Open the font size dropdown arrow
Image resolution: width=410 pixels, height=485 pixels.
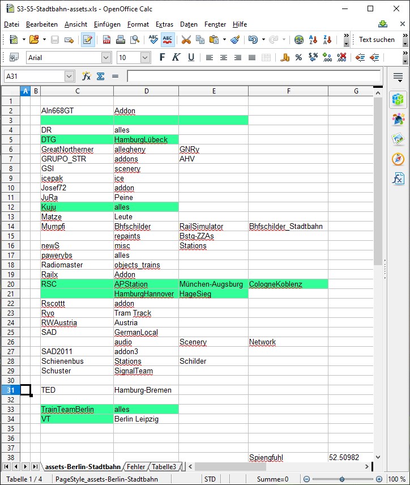pyautogui.click(x=145, y=58)
